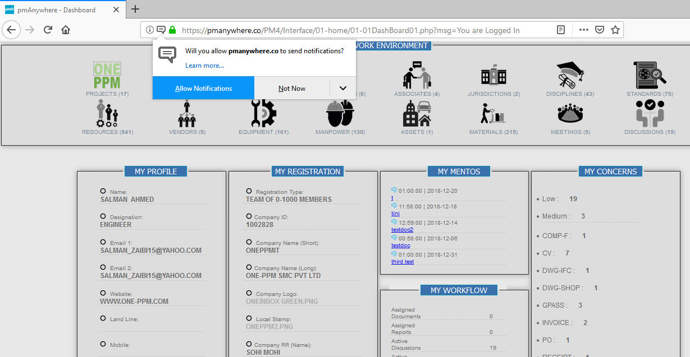Expand the notification options dropdown arrow
The image size is (690, 357).
(342, 89)
